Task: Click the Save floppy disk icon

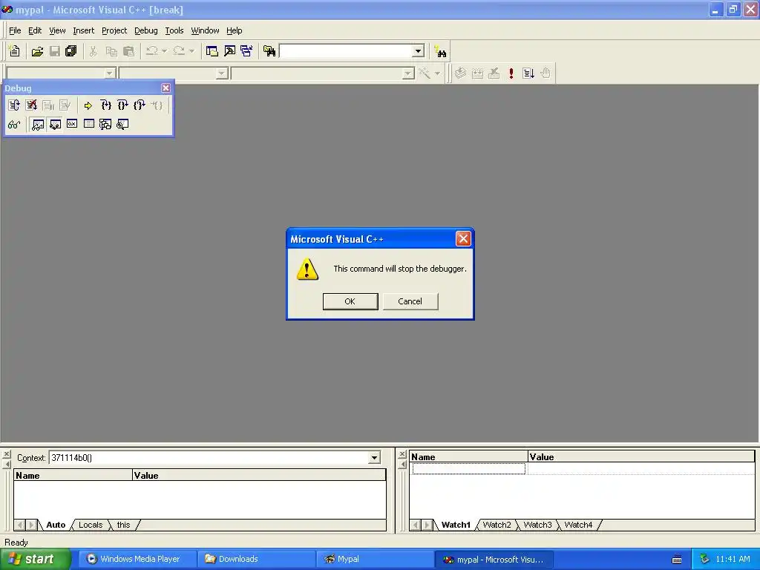Action: (55, 51)
